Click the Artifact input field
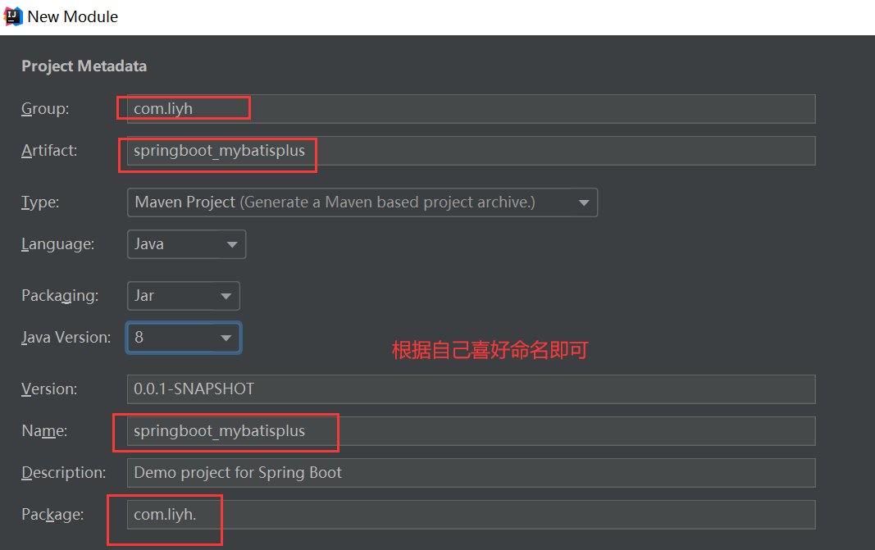Image resolution: width=875 pixels, height=550 pixels. click(471, 151)
